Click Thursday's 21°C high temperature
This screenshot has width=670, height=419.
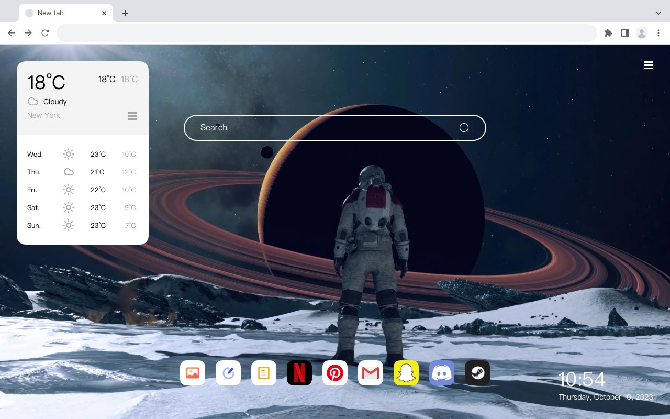click(97, 172)
